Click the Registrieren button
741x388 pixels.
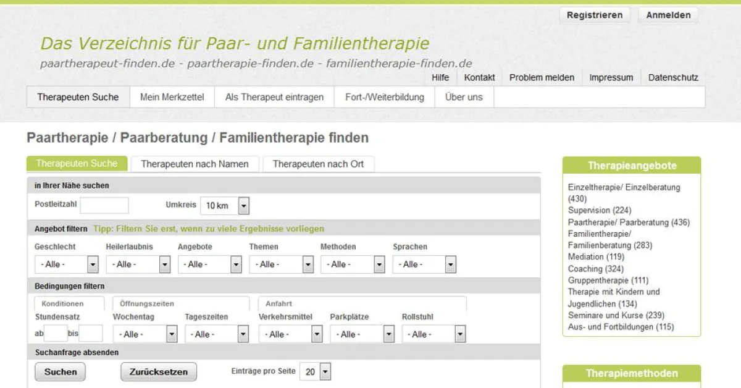tap(594, 15)
